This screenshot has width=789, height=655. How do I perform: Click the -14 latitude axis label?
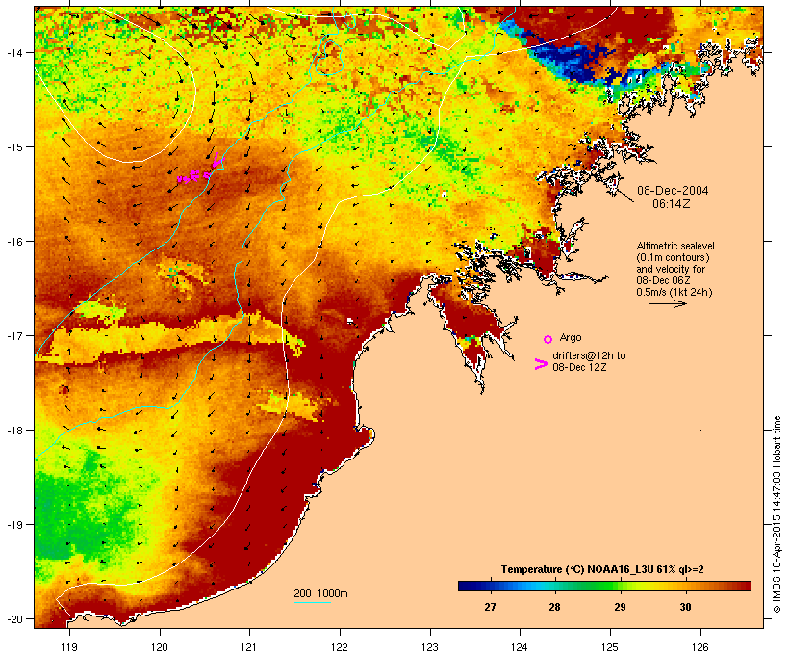point(13,52)
